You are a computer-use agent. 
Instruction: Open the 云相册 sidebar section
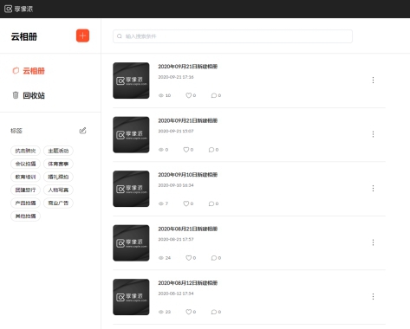point(29,71)
